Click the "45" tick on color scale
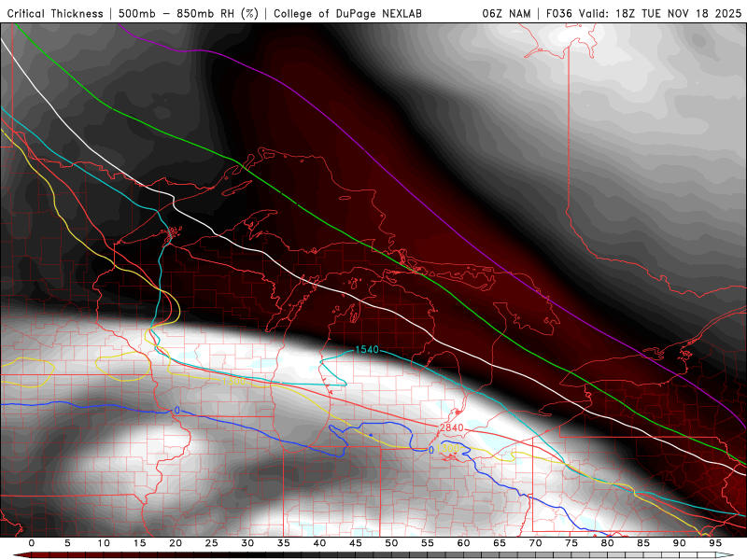Image resolution: width=747 pixels, height=560 pixels. pyautogui.click(x=356, y=543)
